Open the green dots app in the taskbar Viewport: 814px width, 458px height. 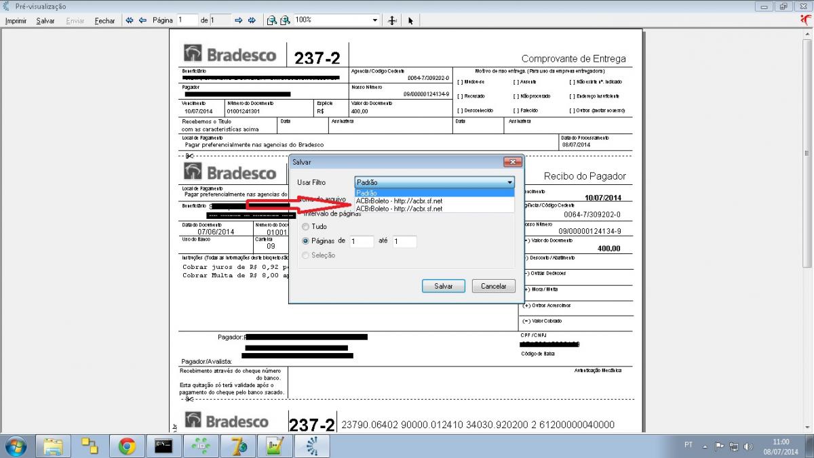pyautogui.click(x=199, y=445)
